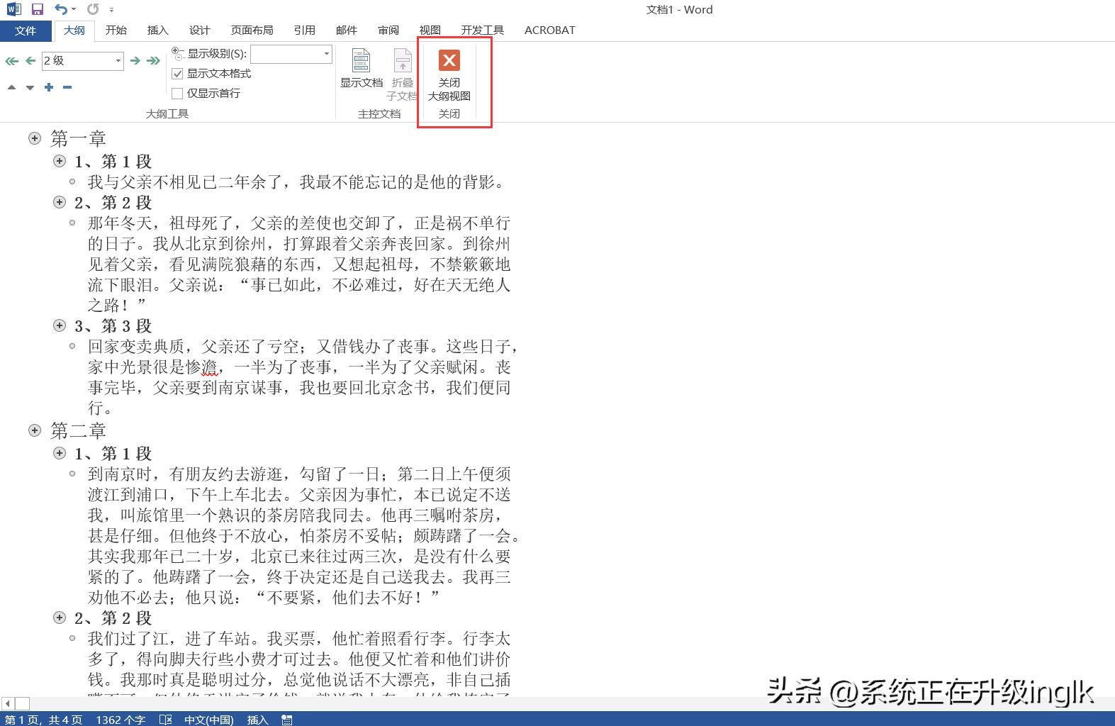Click the 第一章 heading text
The height and width of the screenshot is (726, 1115).
click(78, 138)
